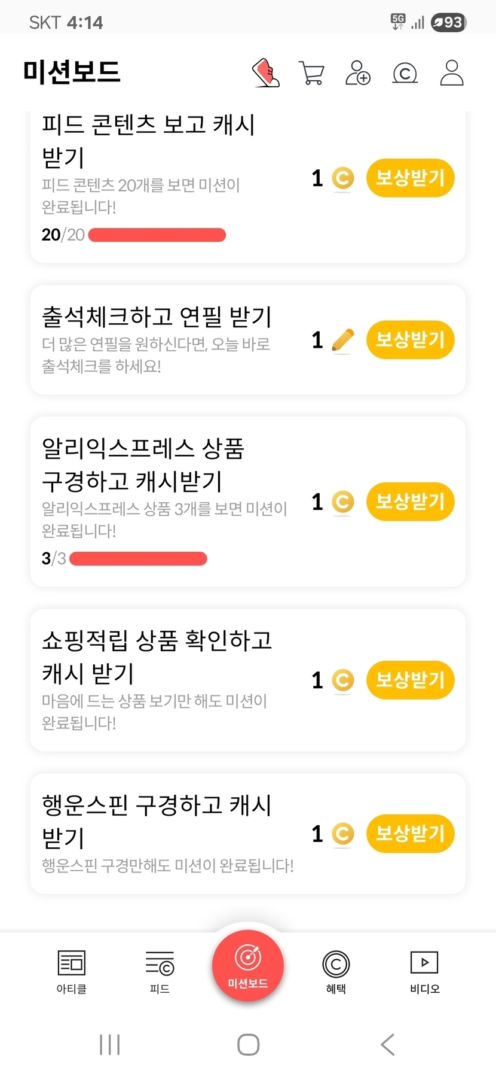Tap the invite friend icon
The width and height of the screenshot is (496, 1076).
[x=358, y=73]
